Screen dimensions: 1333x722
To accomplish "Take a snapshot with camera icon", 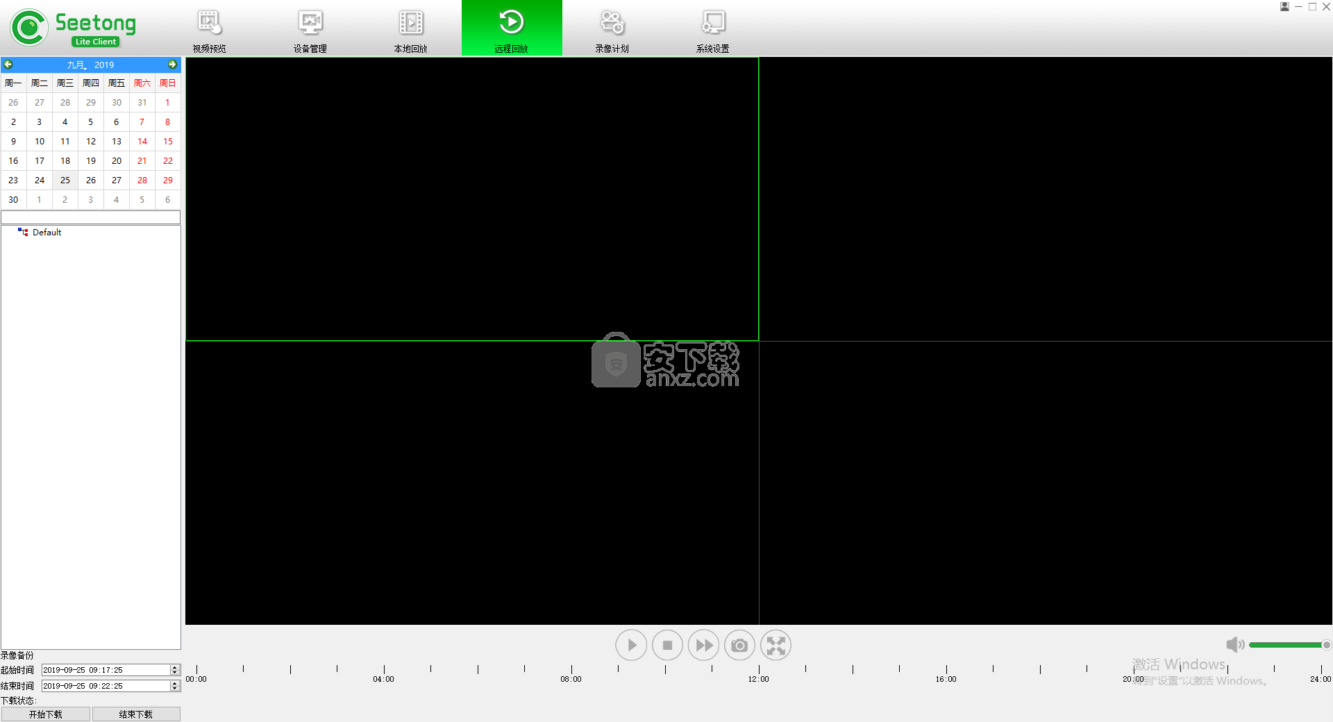I will (x=739, y=645).
